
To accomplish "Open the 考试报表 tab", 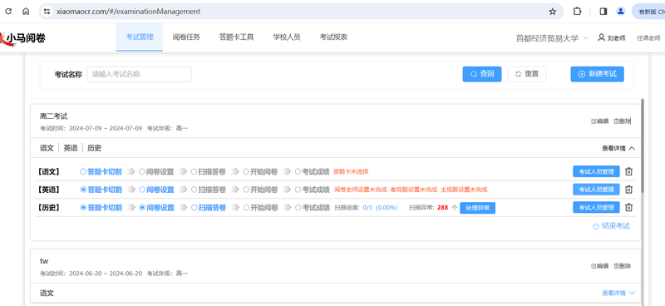I will [x=333, y=37].
